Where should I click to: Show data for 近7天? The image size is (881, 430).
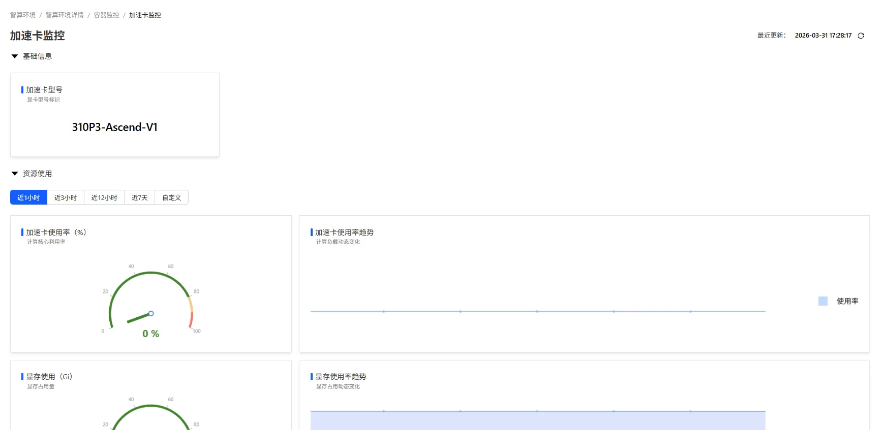[x=140, y=197]
